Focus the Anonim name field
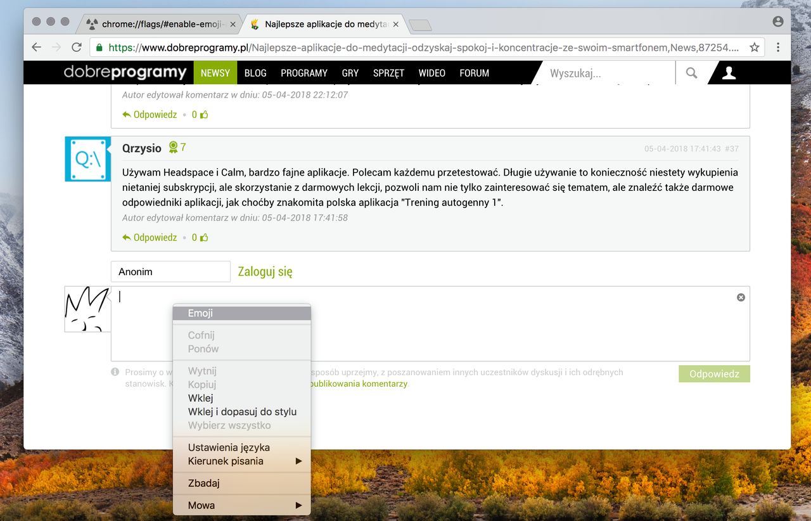Viewport: 811px width, 521px height. tap(170, 272)
